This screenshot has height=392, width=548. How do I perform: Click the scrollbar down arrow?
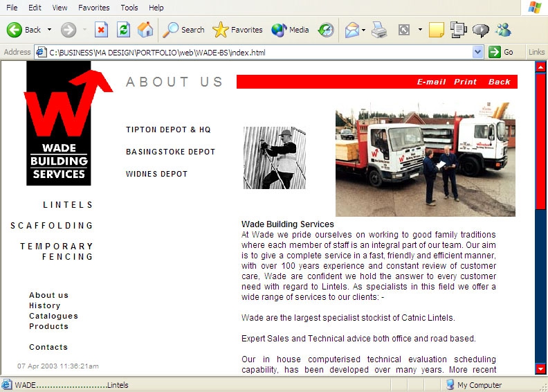[540, 369]
